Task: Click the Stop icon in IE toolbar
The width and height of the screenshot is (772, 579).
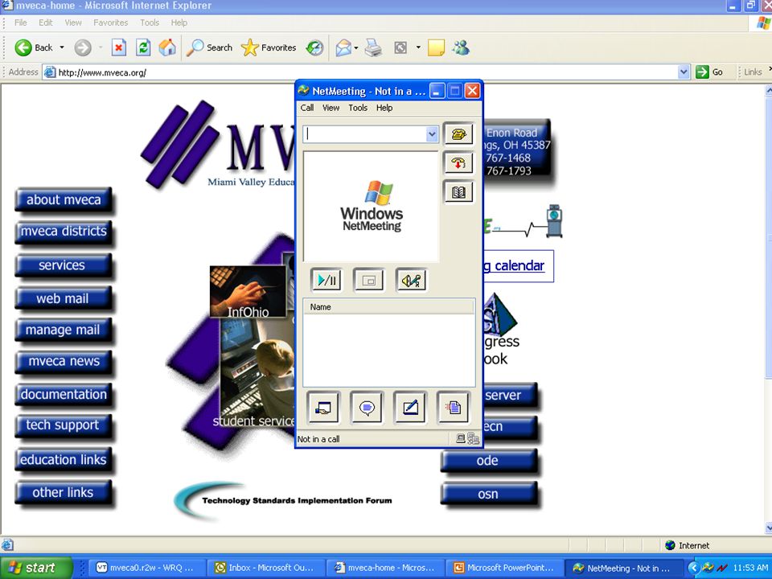Action: click(x=119, y=47)
